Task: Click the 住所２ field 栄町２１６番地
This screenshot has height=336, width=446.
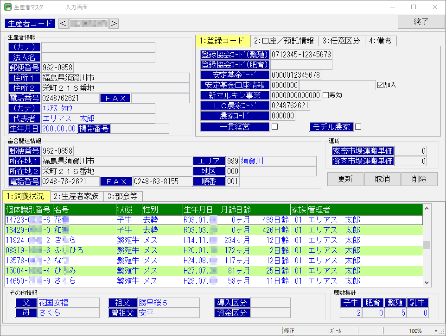Action: point(115,88)
